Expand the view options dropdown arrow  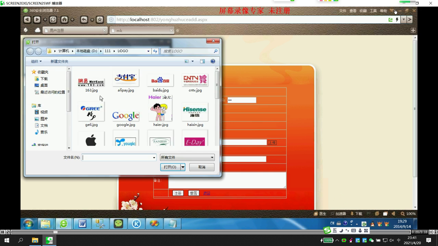(192, 61)
